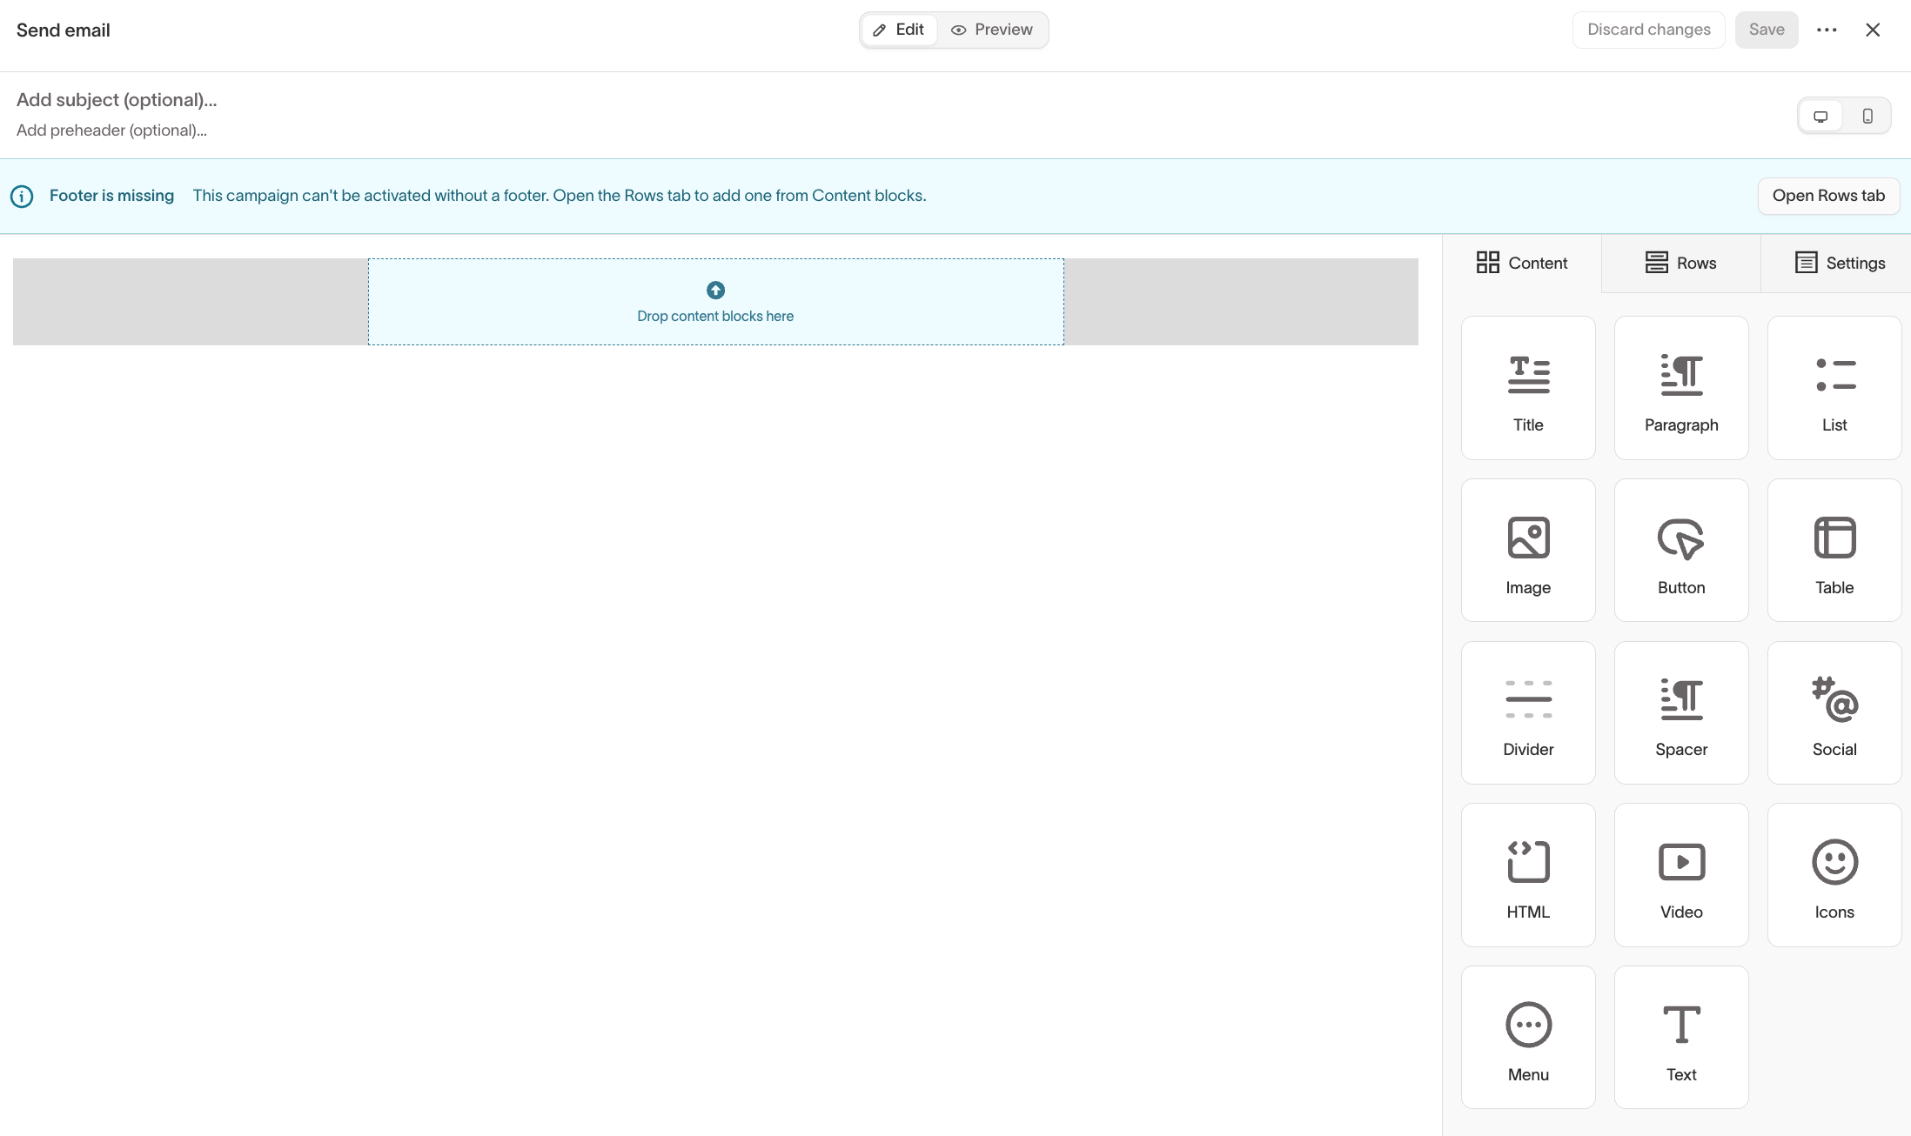Select the Paragraph content block
The width and height of the screenshot is (1911, 1136).
click(x=1681, y=388)
